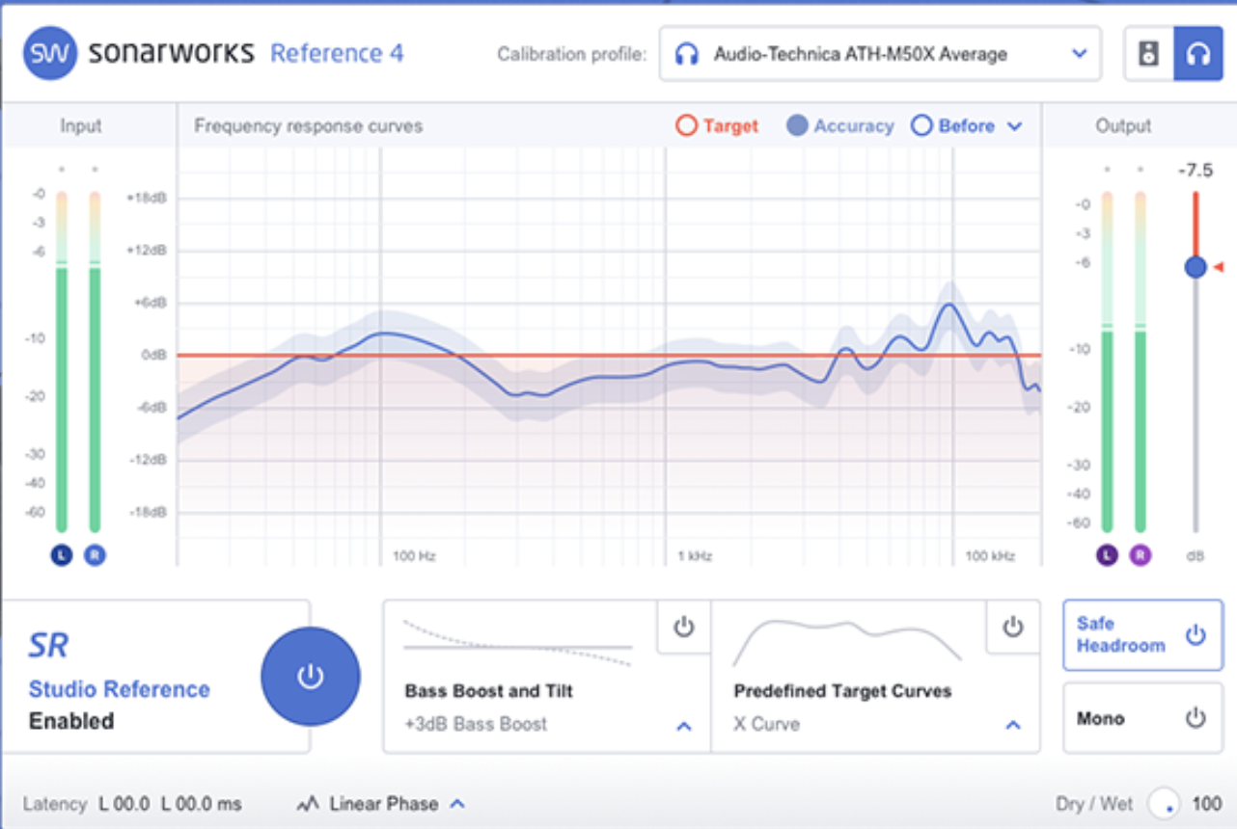Expand the curve options chevron next to Before
The image size is (1237, 829).
pyautogui.click(x=1014, y=126)
